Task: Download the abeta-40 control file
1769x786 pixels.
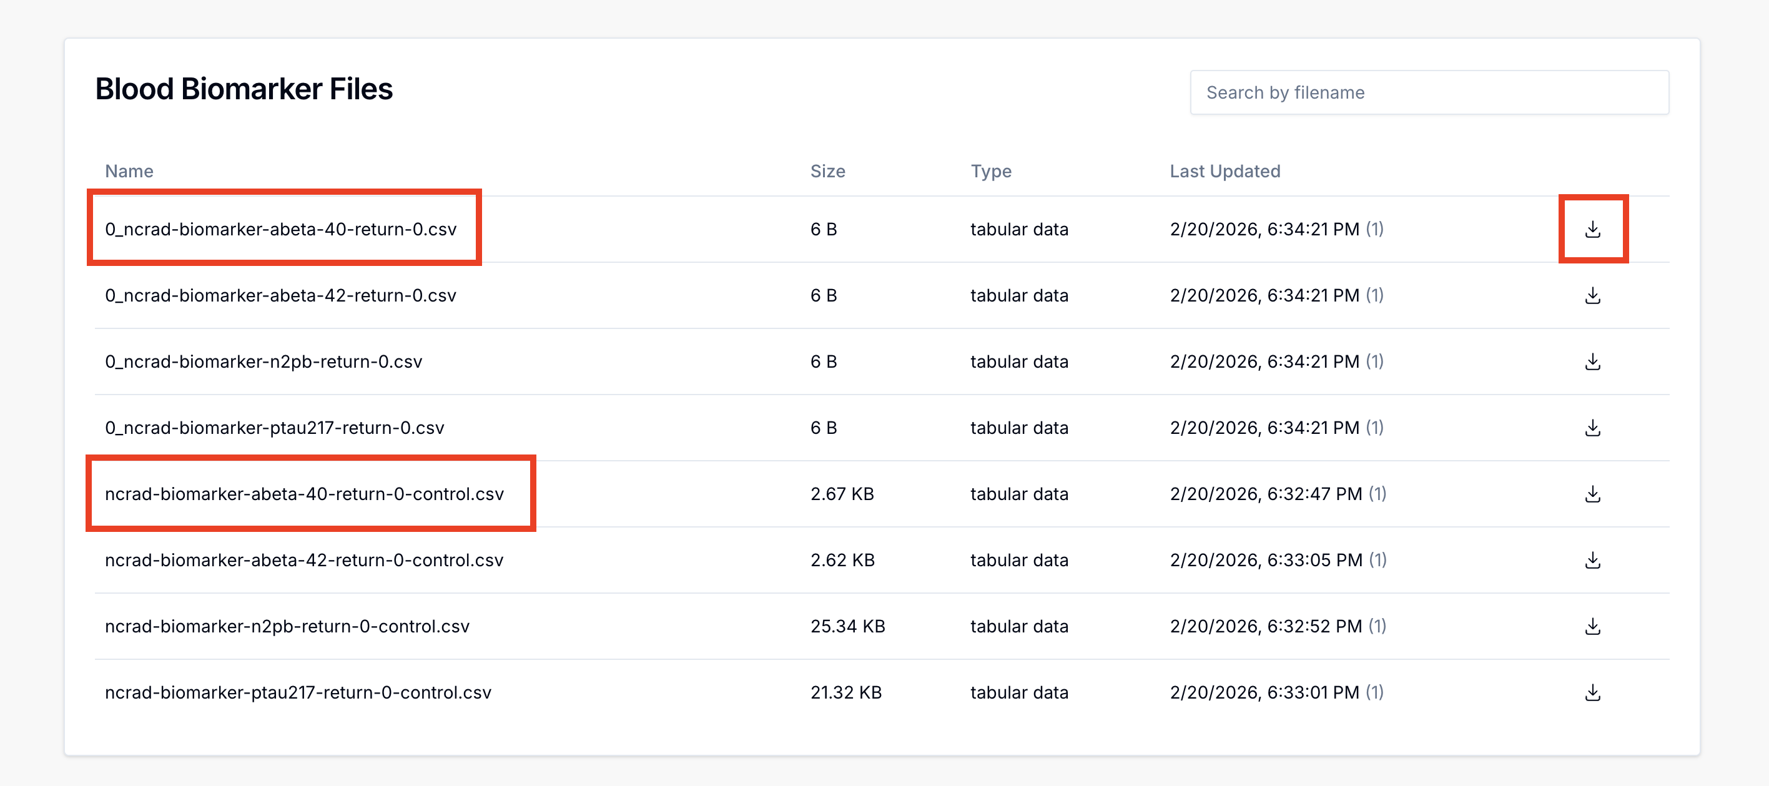Action: click(1593, 493)
